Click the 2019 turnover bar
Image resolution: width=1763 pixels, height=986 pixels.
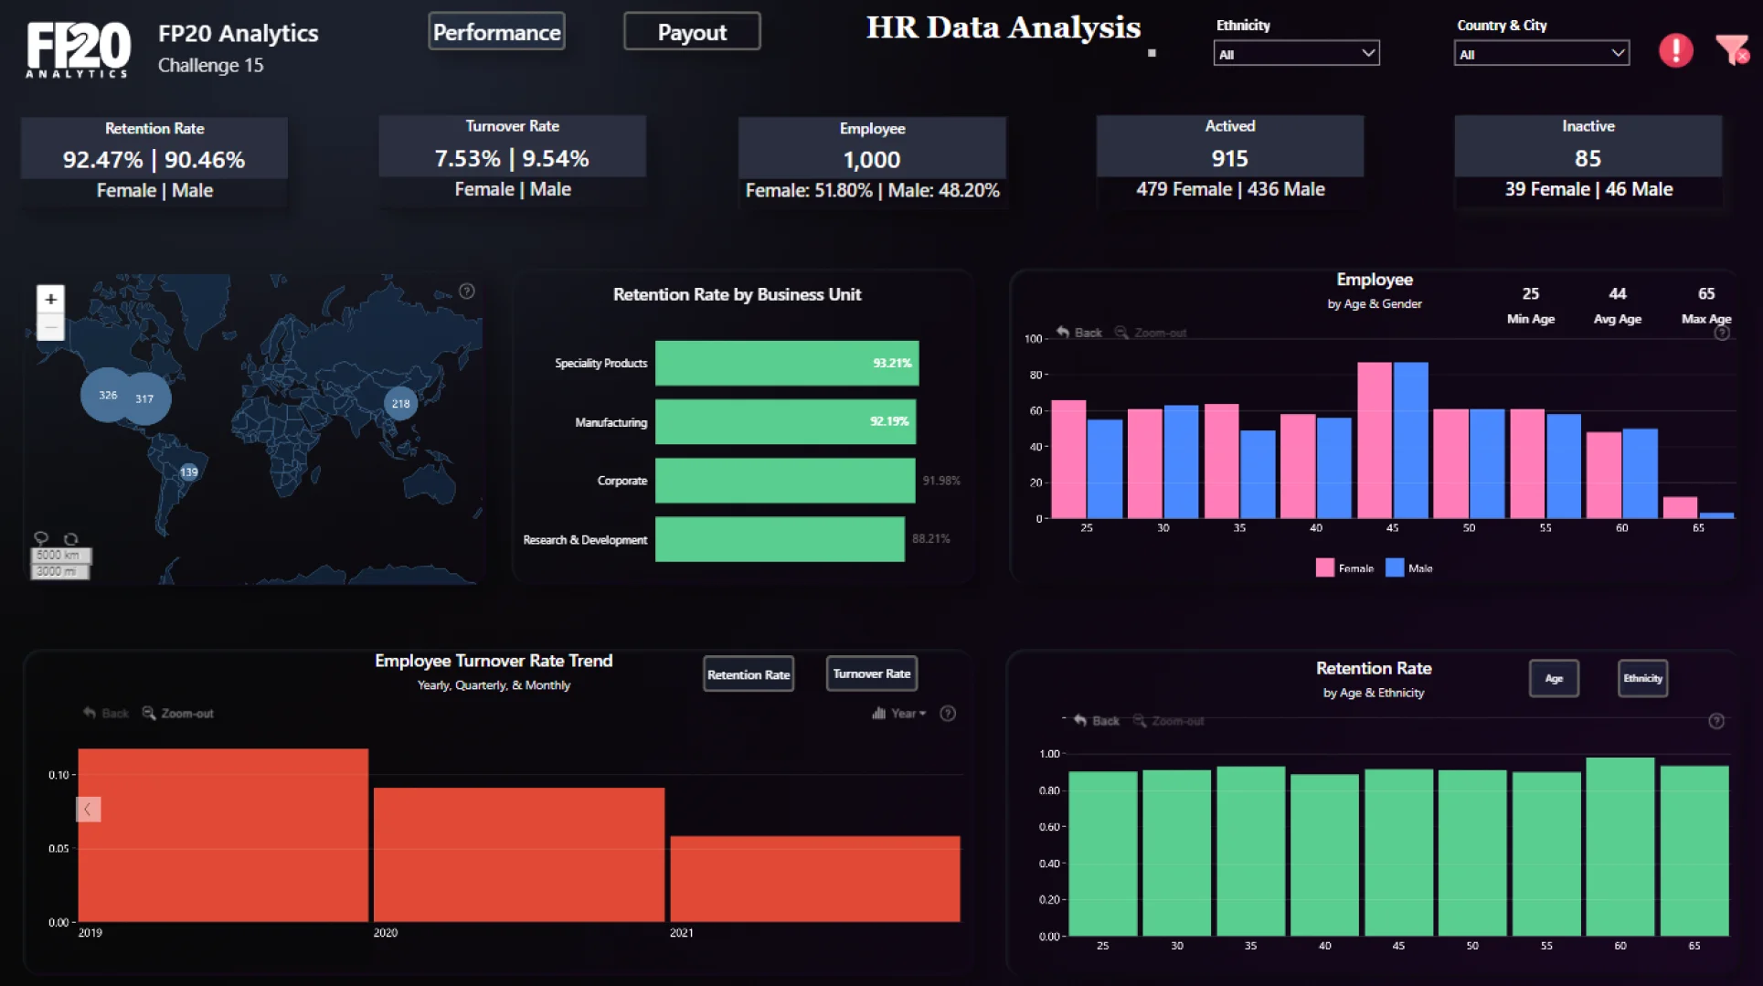tap(223, 835)
